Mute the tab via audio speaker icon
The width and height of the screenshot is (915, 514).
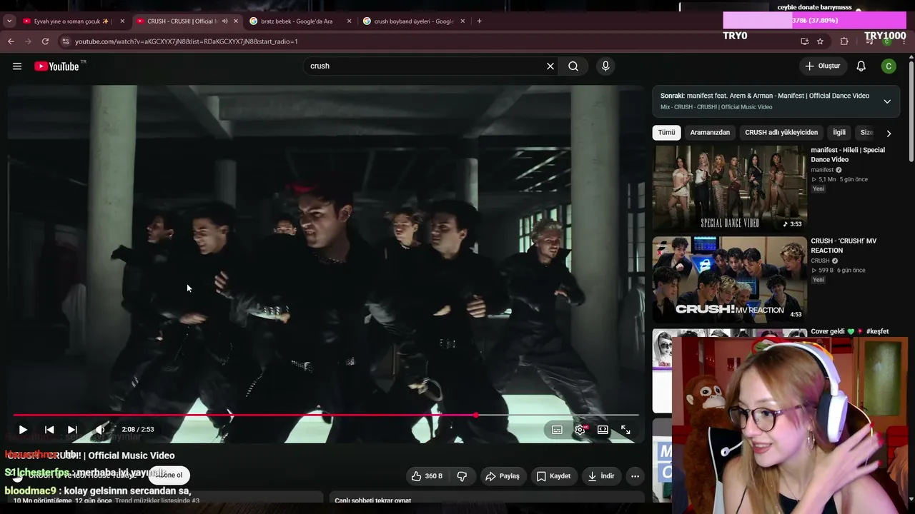[x=224, y=21]
